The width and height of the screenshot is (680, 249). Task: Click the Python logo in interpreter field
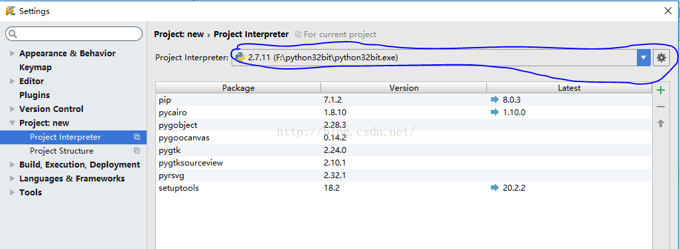[x=239, y=56]
